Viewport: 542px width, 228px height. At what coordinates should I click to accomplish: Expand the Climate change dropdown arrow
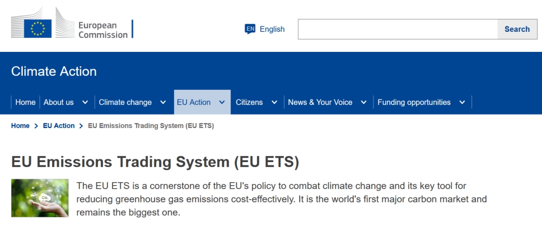163,102
